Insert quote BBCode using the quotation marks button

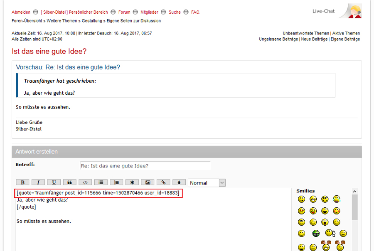point(70,182)
